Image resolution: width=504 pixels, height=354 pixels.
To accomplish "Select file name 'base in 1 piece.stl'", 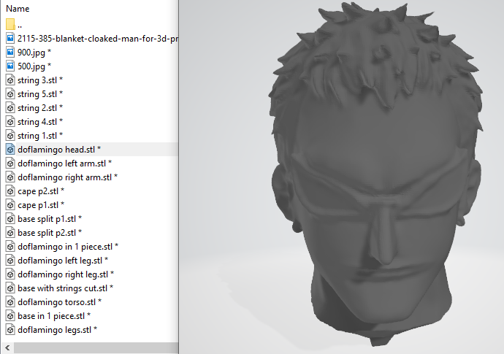I will tap(51, 316).
